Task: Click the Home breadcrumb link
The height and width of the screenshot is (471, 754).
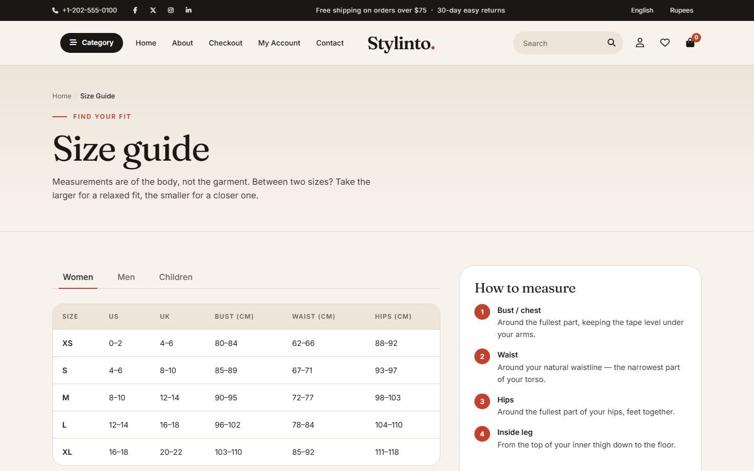Action: click(62, 96)
